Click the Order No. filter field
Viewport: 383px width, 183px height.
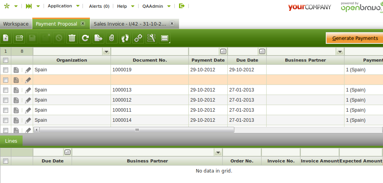point(242,153)
